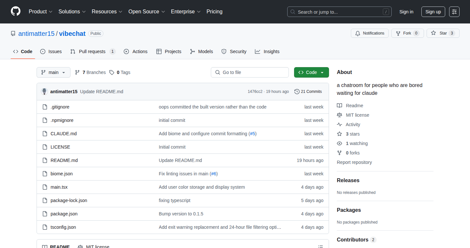The image size is (470, 248).
Task: Open the README outline list icon
Action: 321,247
